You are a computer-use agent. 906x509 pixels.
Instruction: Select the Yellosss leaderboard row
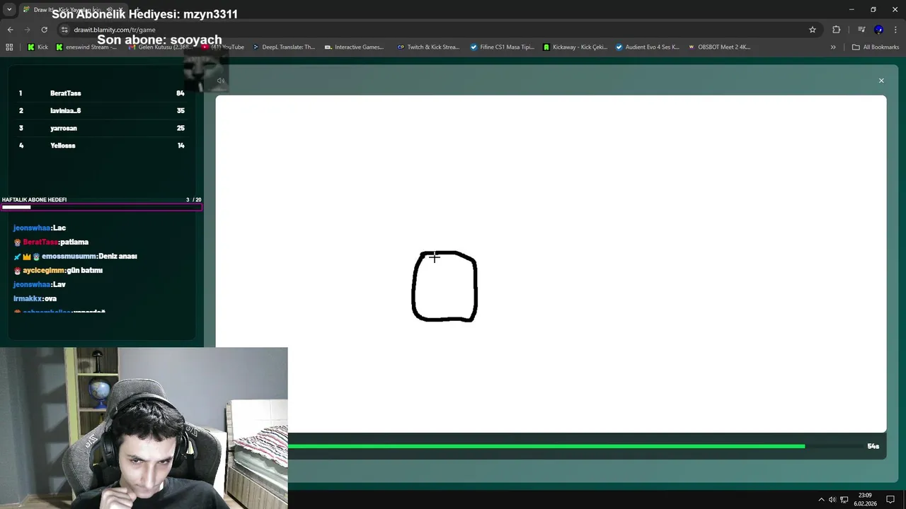click(x=102, y=146)
